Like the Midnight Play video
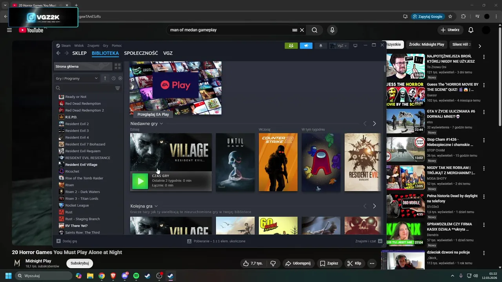Image resolution: width=502 pixels, height=282 pixels. (252, 263)
